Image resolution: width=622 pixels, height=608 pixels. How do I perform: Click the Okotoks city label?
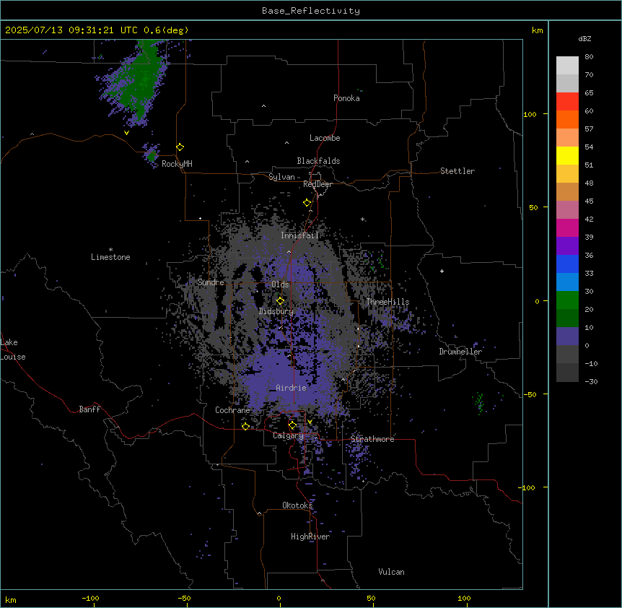[x=297, y=505]
